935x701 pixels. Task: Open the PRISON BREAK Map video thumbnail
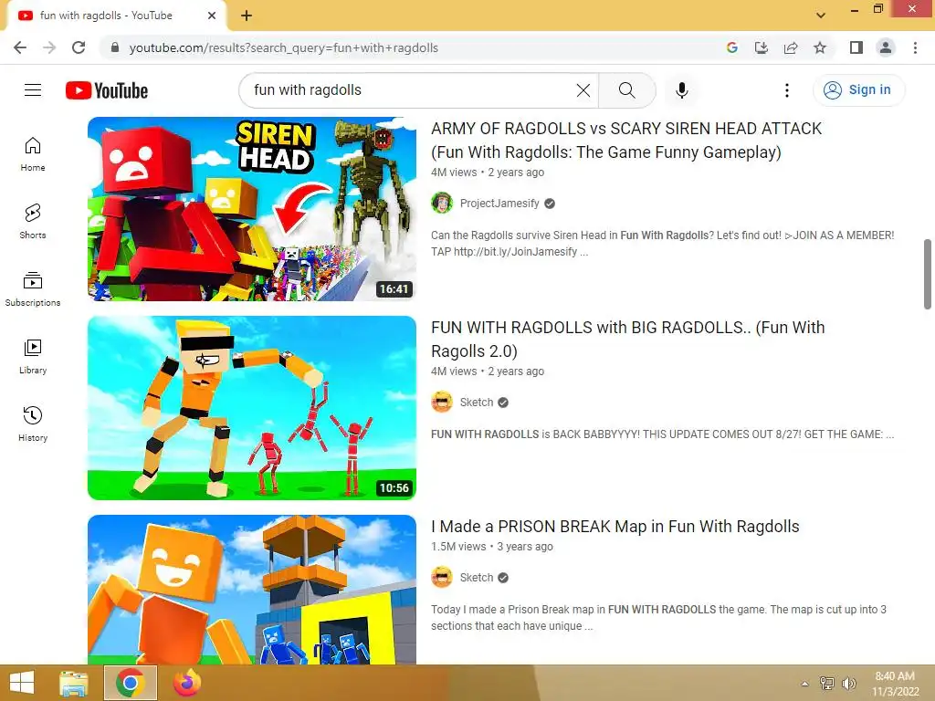252,590
